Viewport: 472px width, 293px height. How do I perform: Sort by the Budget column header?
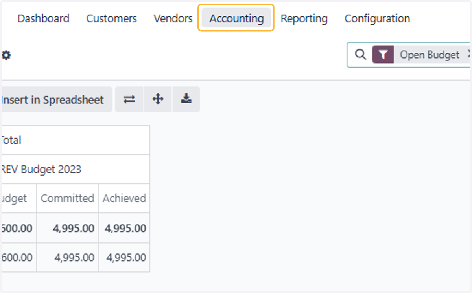click(18, 198)
